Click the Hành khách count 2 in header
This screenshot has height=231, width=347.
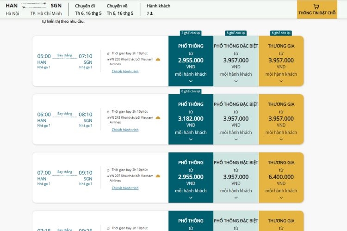tap(148, 13)
